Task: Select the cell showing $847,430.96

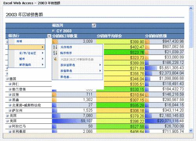Action: (x=164, y=42)
